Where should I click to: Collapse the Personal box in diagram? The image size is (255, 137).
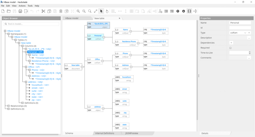click(104, 37)
